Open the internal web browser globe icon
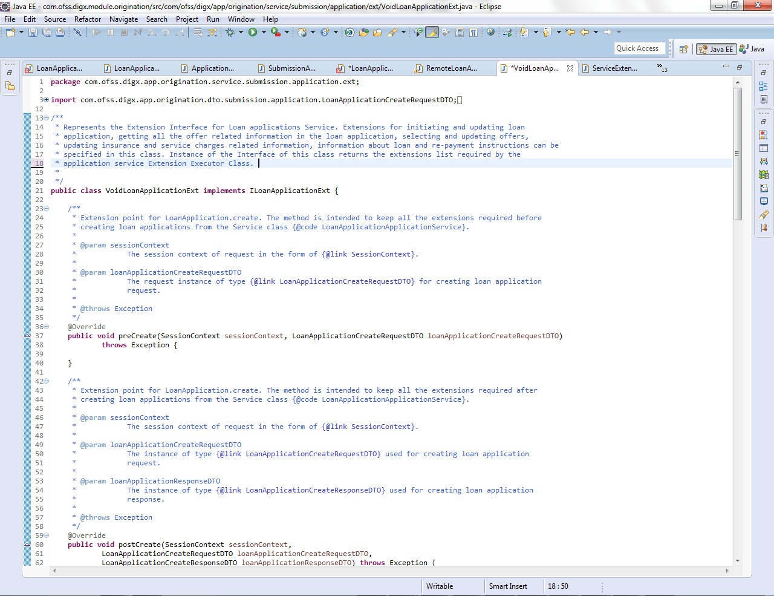 [x=490, y=32]
